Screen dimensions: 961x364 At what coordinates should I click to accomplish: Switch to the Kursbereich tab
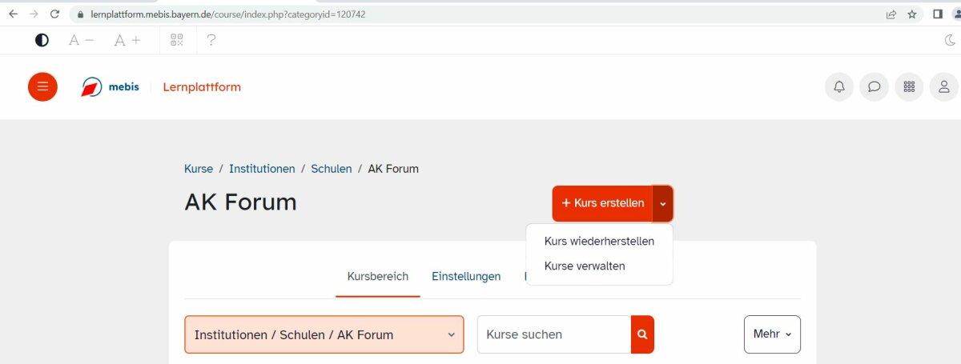coord(378,276)
